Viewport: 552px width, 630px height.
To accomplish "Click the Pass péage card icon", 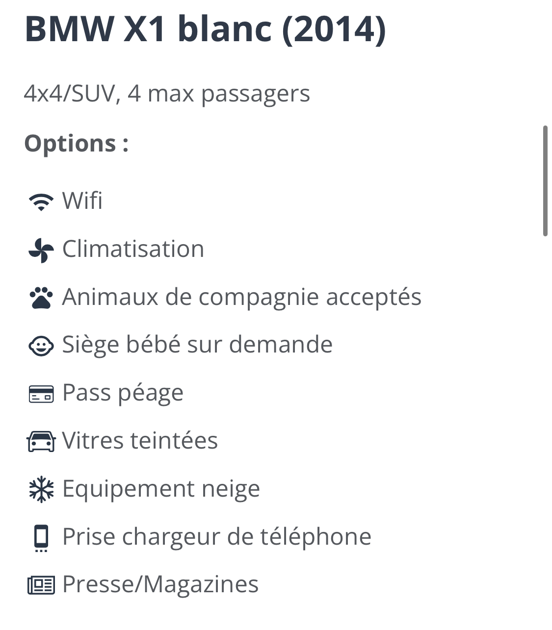I will point(41,394).
